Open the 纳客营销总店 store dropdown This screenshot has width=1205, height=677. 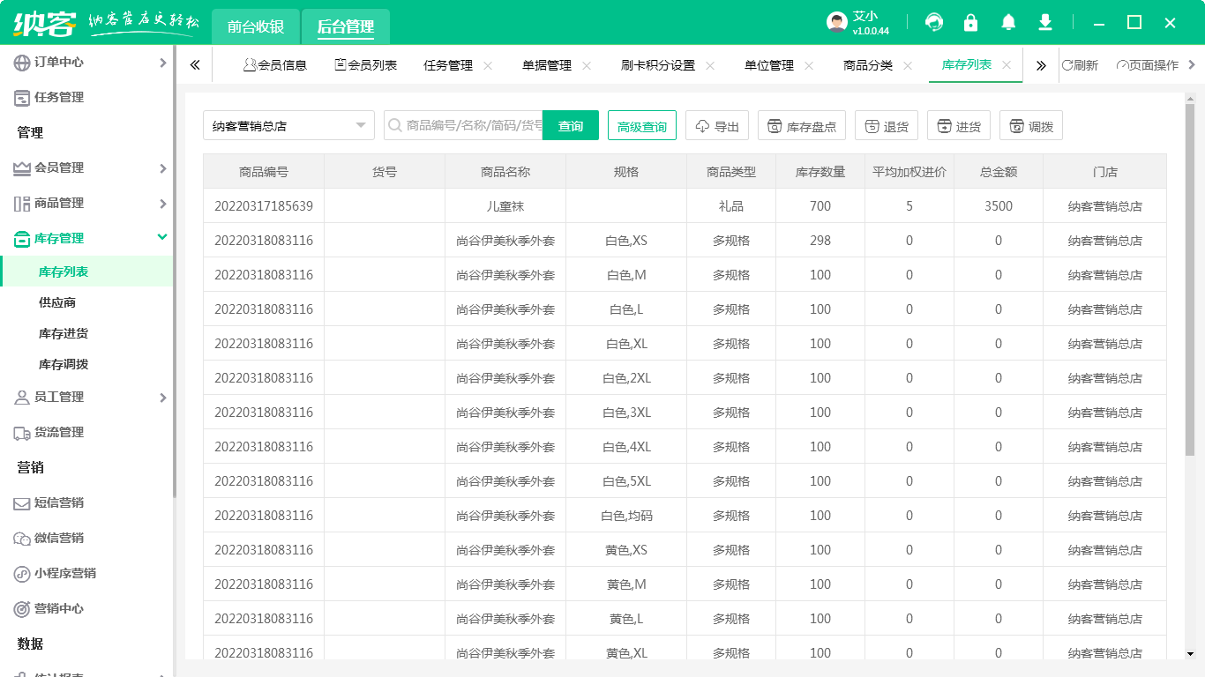(288, 126)
